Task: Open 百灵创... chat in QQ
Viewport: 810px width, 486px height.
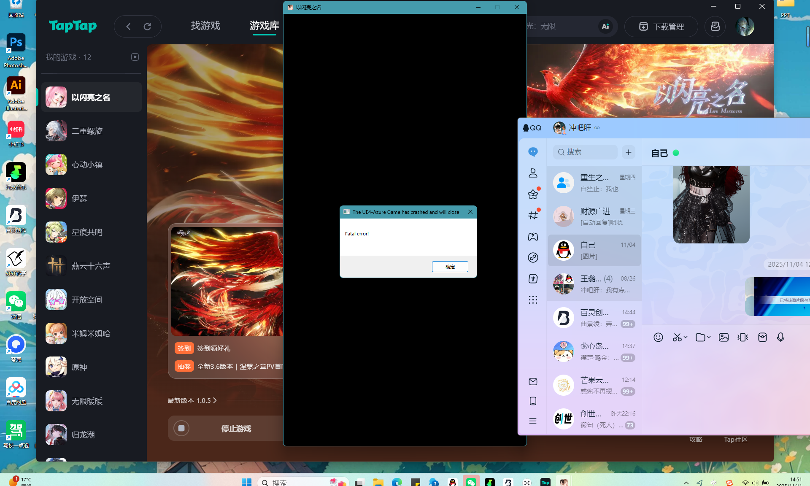Action: point(594,318)
